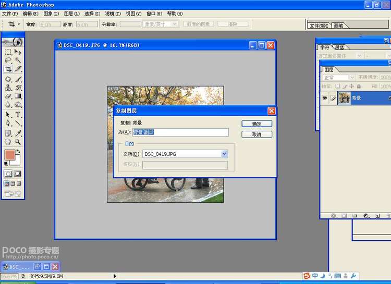This screenshot has width=391, height=284.
Task: Select the Notes tool
Action: click(x=8, y=133)
